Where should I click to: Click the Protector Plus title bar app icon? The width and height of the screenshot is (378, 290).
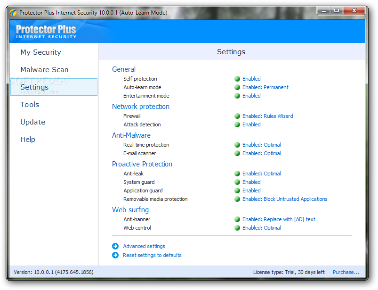pos(13,13)
